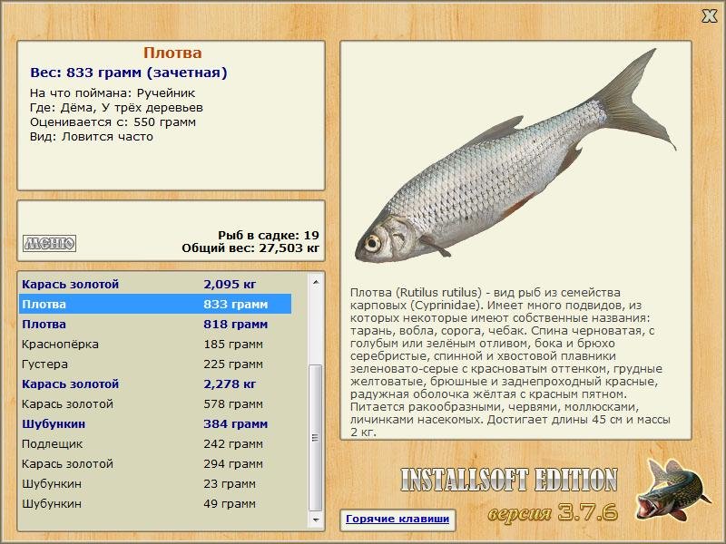
Task: Click the pike logo icon
Action: (672, 490)
